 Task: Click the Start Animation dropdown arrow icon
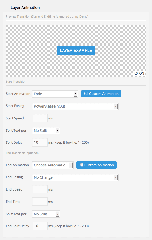click(x=76, y=94)
